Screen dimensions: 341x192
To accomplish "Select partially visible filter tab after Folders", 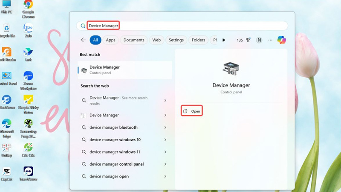I will pyautogui.click(x=214, y=40).
